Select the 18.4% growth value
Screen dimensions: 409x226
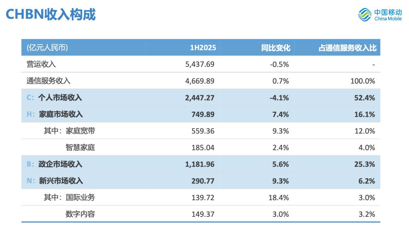point(280,197)
